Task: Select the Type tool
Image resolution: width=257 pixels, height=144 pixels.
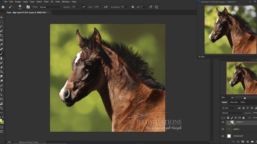Action: (x=2, y=90)
